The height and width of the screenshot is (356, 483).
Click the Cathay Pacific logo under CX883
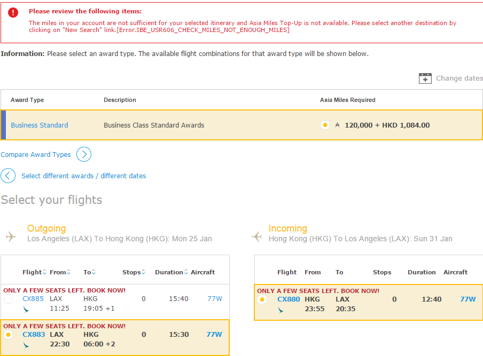[x=26, y=345]
